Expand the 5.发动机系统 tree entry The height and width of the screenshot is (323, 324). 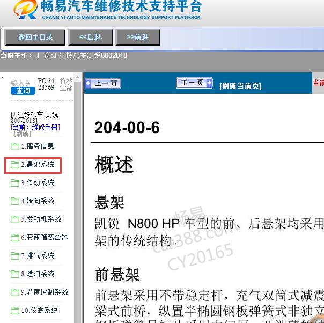click(41, 219)
